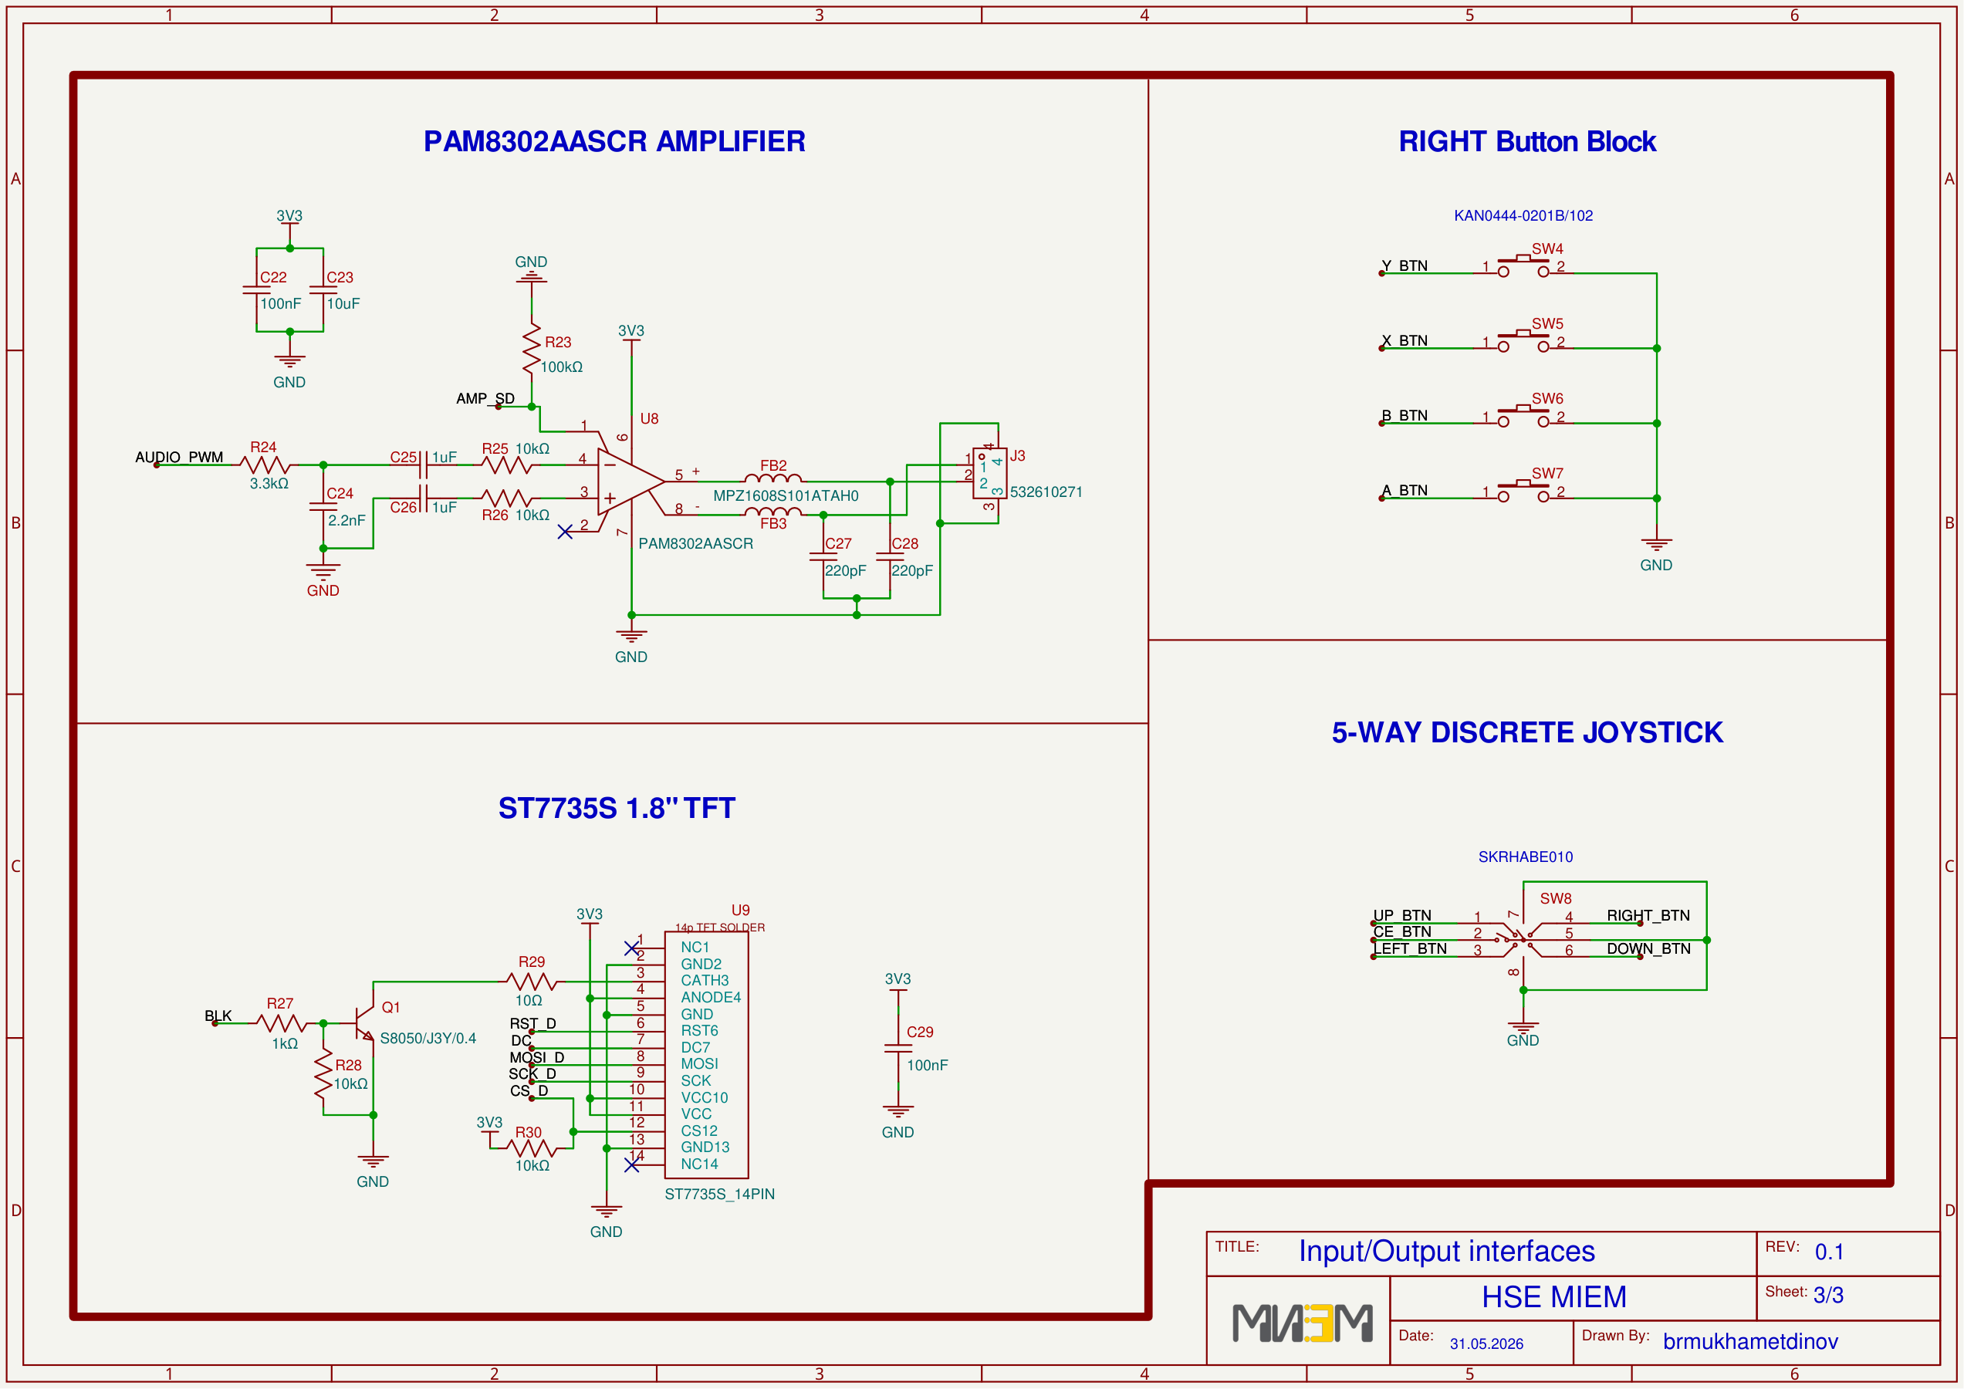Click the B_BTN net label
The width and height of the screenshot is (1964, 1389).
(x=1405, y=416)
